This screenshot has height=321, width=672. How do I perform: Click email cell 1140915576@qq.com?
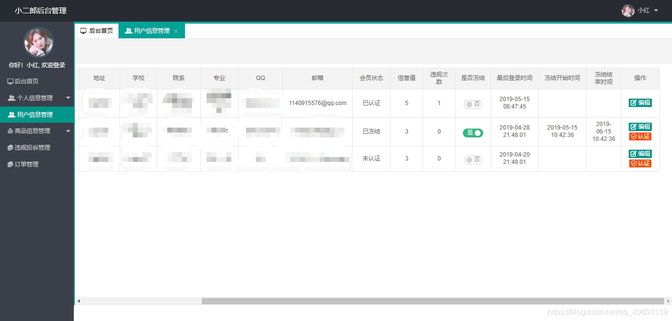(x=317, y=103)
